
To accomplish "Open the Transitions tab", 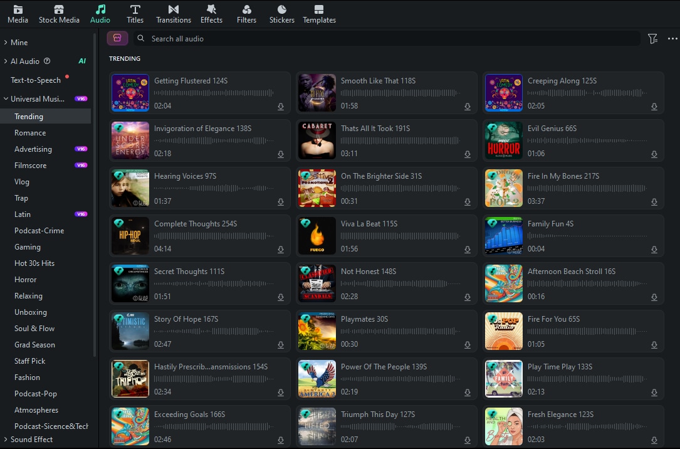I will click(x=174, y=14).
